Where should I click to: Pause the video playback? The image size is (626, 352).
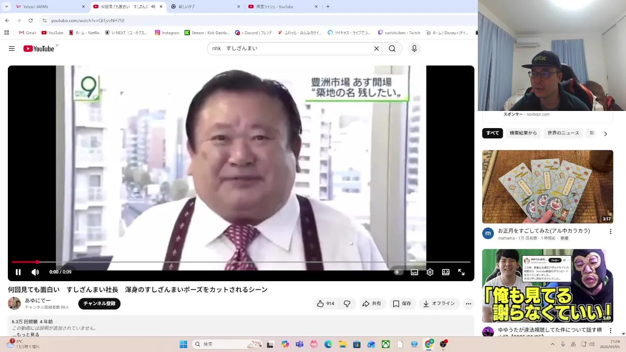[18, 272]
